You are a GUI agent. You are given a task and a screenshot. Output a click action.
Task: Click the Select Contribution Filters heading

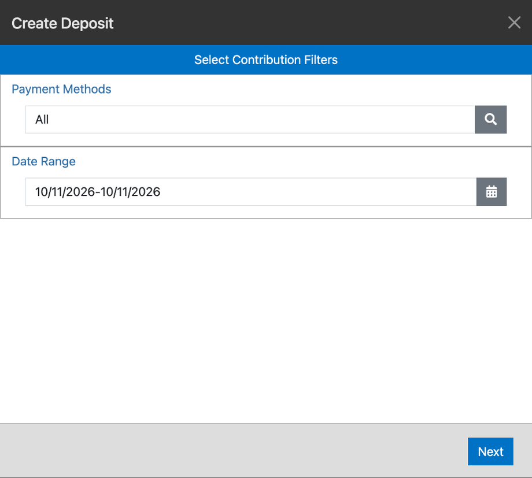[x=266, y=60]
